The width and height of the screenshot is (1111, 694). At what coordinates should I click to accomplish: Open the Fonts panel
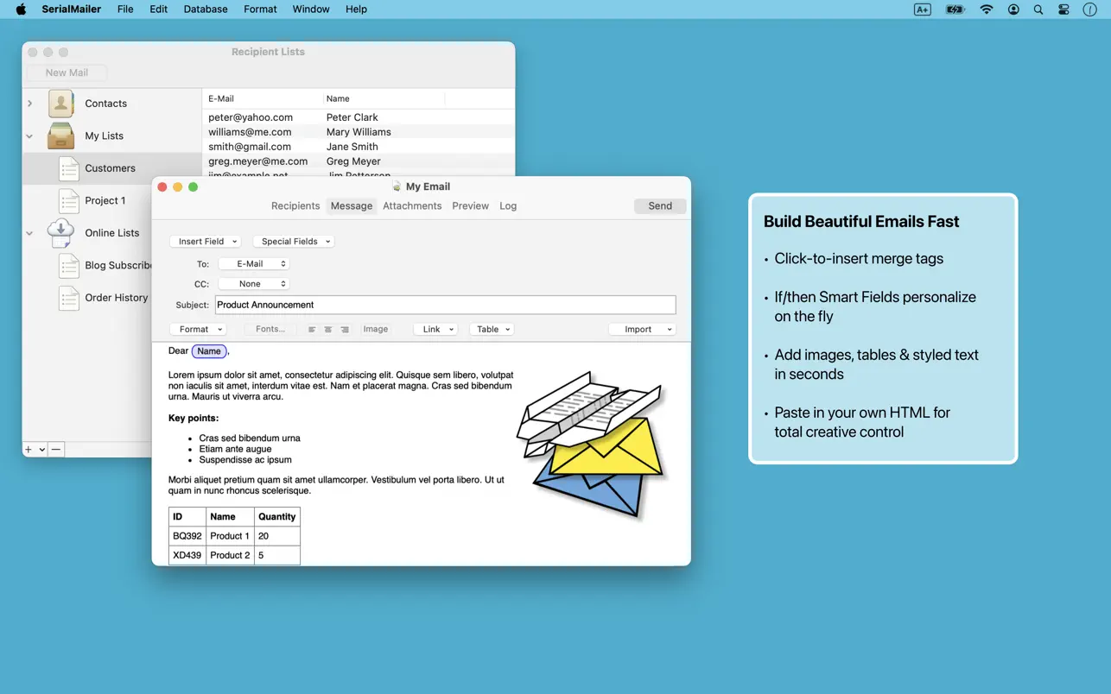268,329
